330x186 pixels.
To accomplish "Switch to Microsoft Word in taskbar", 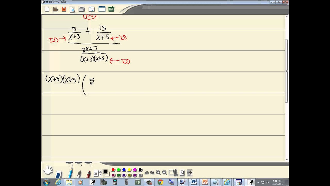I will click(194, 182).
